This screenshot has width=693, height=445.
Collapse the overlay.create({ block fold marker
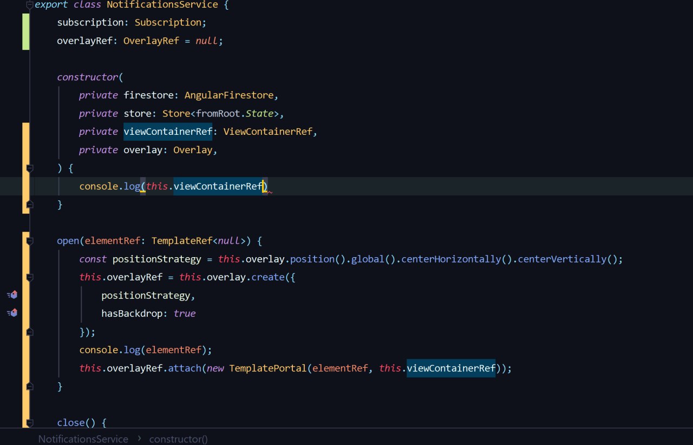(30, 277)
